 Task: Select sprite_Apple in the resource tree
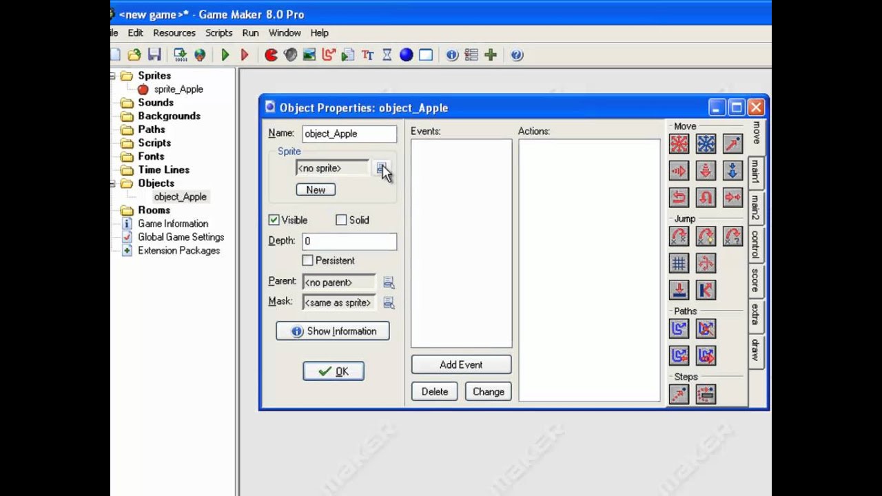178,89
